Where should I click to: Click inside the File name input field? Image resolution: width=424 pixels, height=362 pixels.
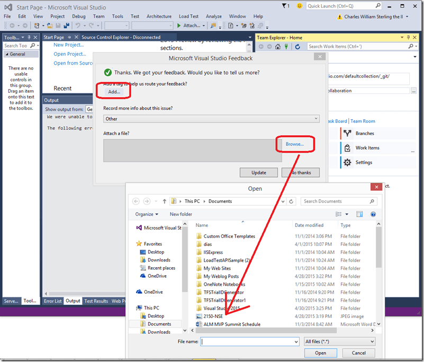249,341
